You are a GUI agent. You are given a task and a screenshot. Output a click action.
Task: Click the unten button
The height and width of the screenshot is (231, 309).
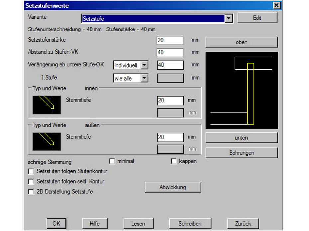pos(242,138)
